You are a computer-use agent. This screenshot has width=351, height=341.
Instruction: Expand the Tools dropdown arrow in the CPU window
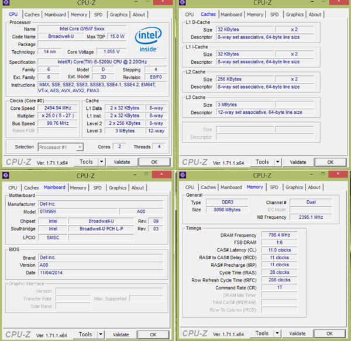(101, 162)
